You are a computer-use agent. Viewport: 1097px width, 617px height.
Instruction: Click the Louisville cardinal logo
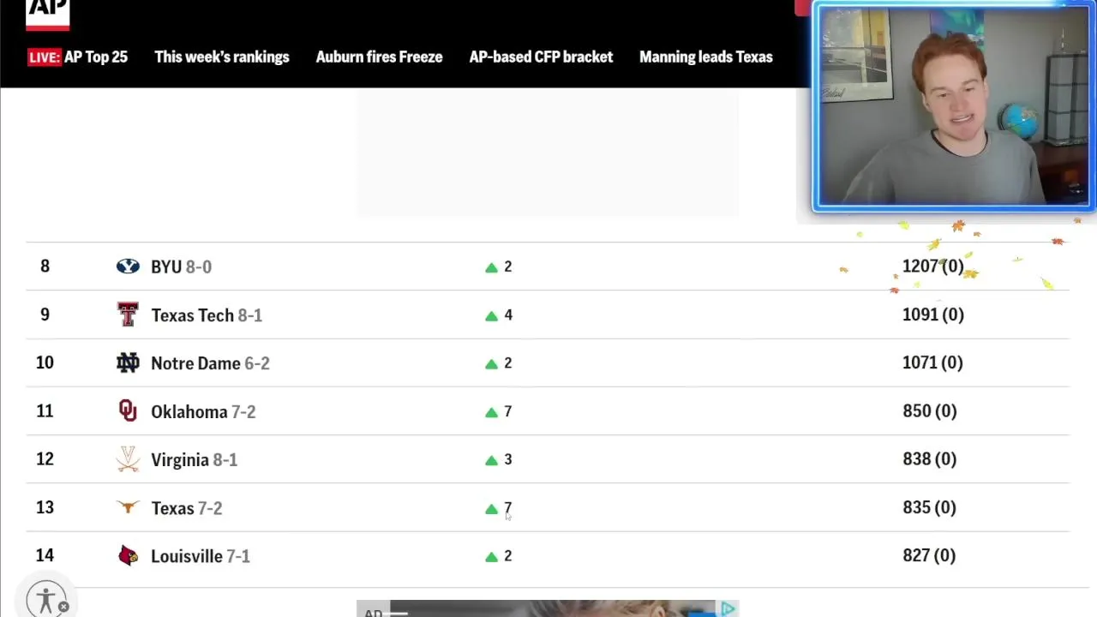point(128,556)
